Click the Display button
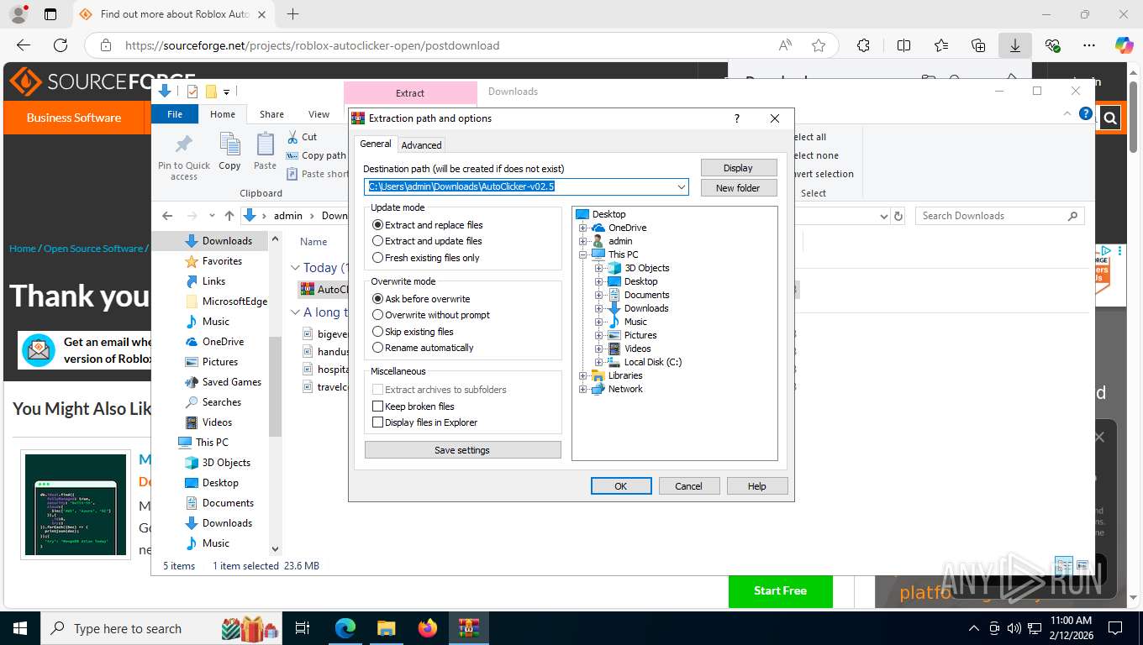Image resolution: width=1143 pixels, height=645 pixels. tap(738, 168)
